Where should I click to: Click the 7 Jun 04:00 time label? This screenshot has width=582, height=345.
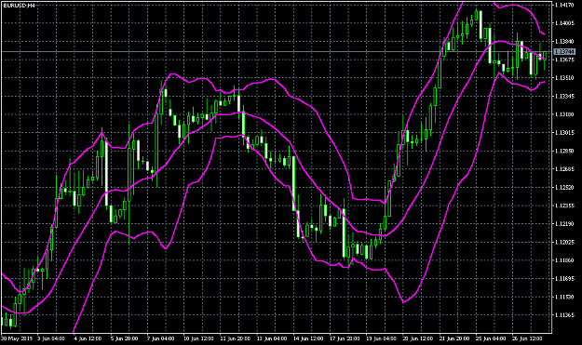pyautogui.click(x=161, y=338)
